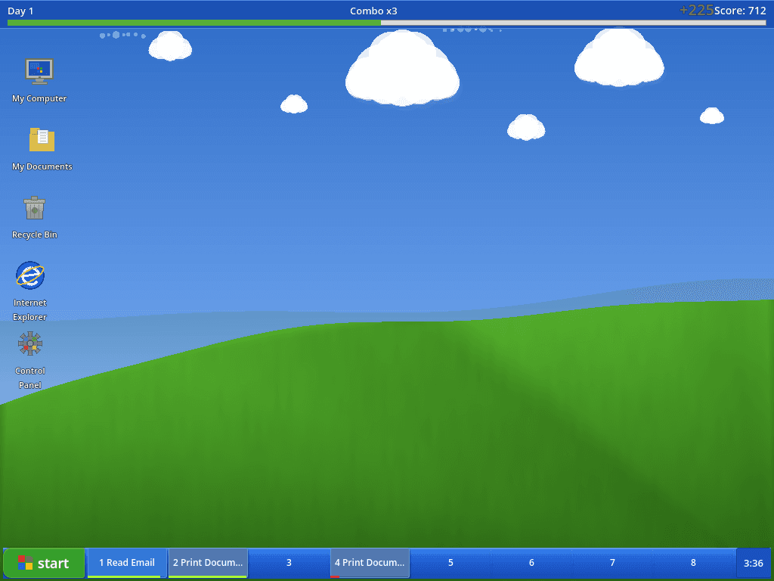Open the Recycle Bin icon
Screen dimensions: 774x581
coord(34,207)
